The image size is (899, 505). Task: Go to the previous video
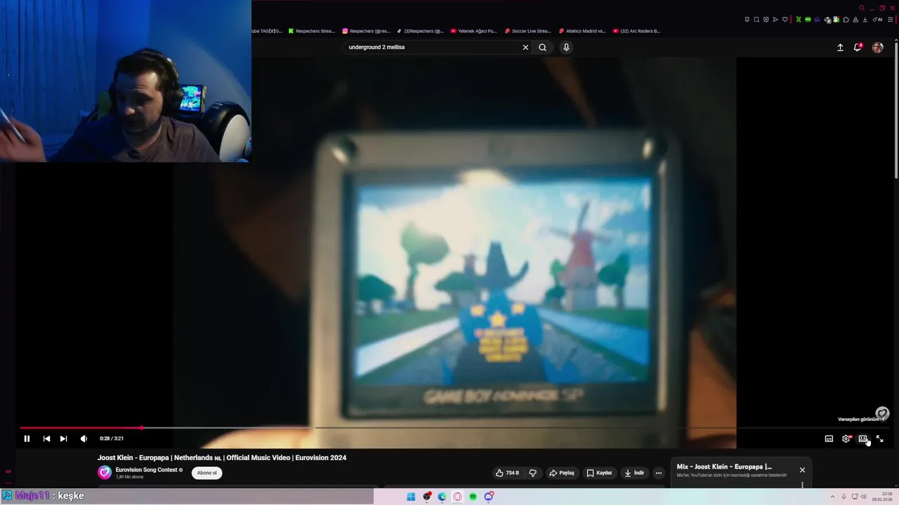click(x=46, y=438)
